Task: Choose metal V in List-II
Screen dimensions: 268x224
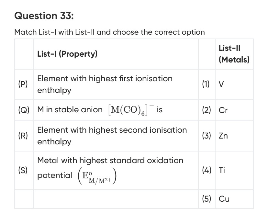Action: coord(221,84)
